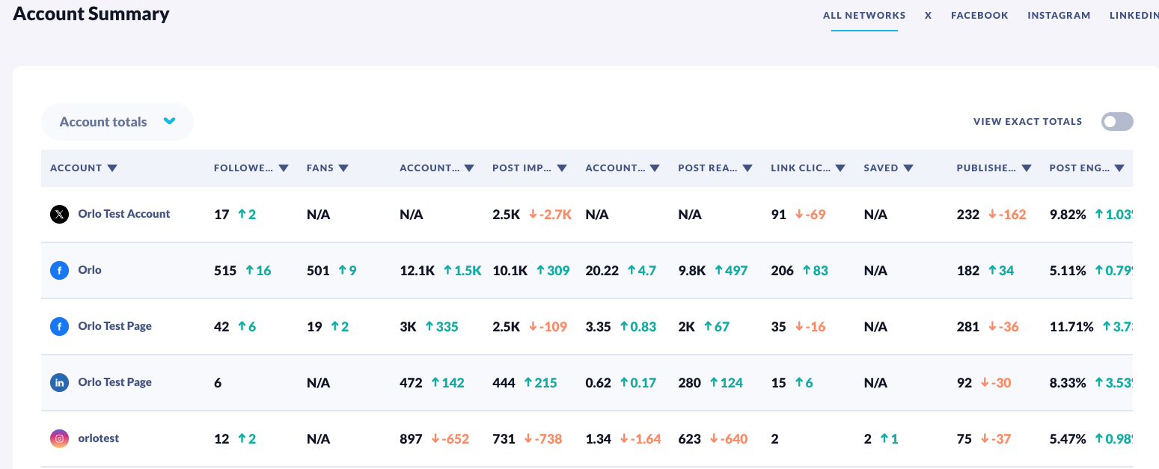Switch to the Instagram network tab

pos(1059,15)
